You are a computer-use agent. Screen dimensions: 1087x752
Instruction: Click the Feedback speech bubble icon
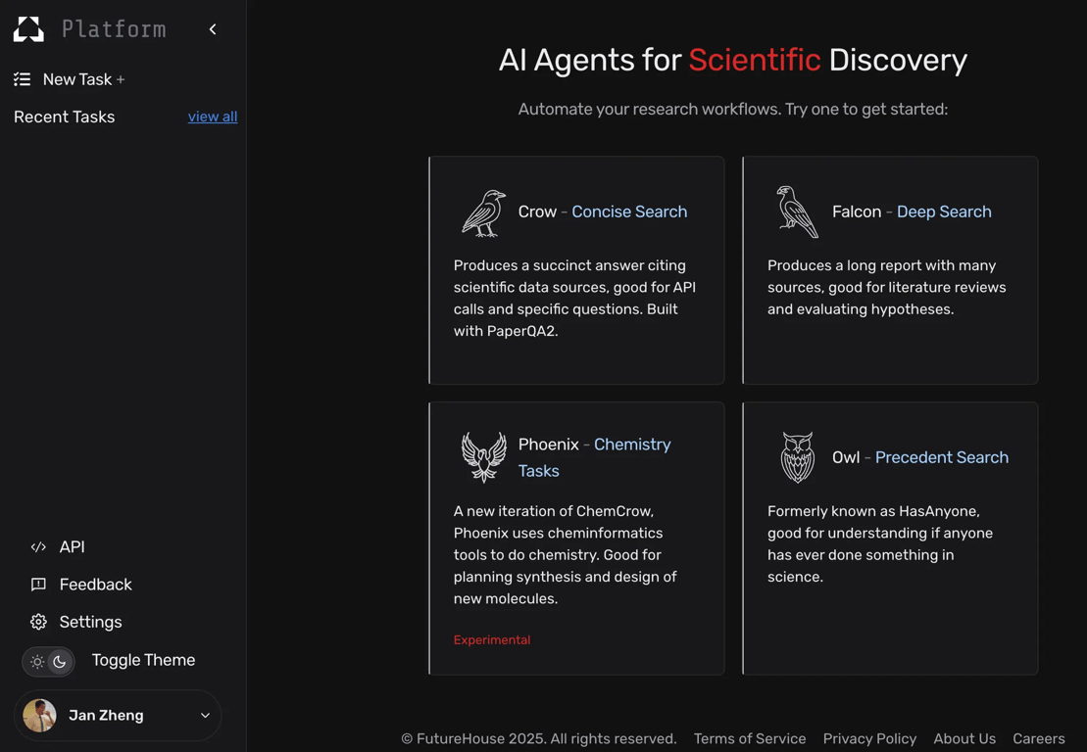tap(39, 585)
